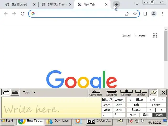Go back to previous page
The width and height of the screenshot is (168, 126).
click(x=6, y=14)
